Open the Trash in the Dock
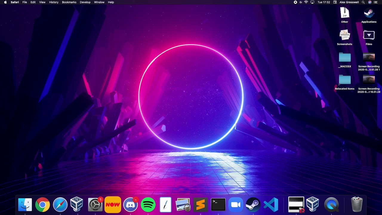 (x=357, y=205)
